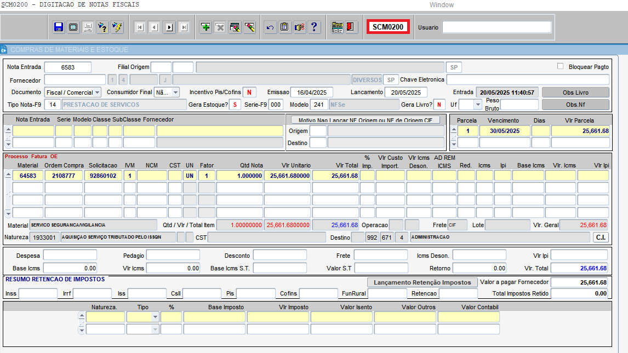Select Vencimento cell 30/05/2025
Image resolution: width=628 pixels, height=353 pixels.
click(x=505, y=131)
